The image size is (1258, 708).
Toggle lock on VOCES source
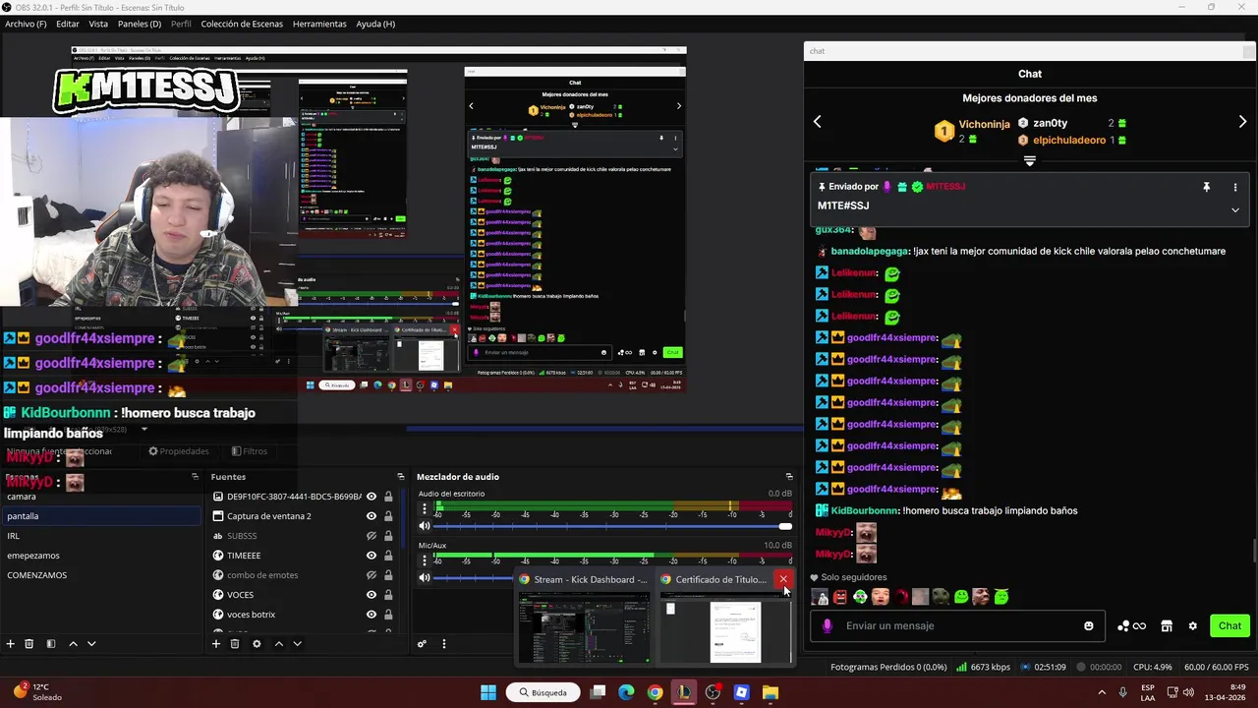(388, 595)
